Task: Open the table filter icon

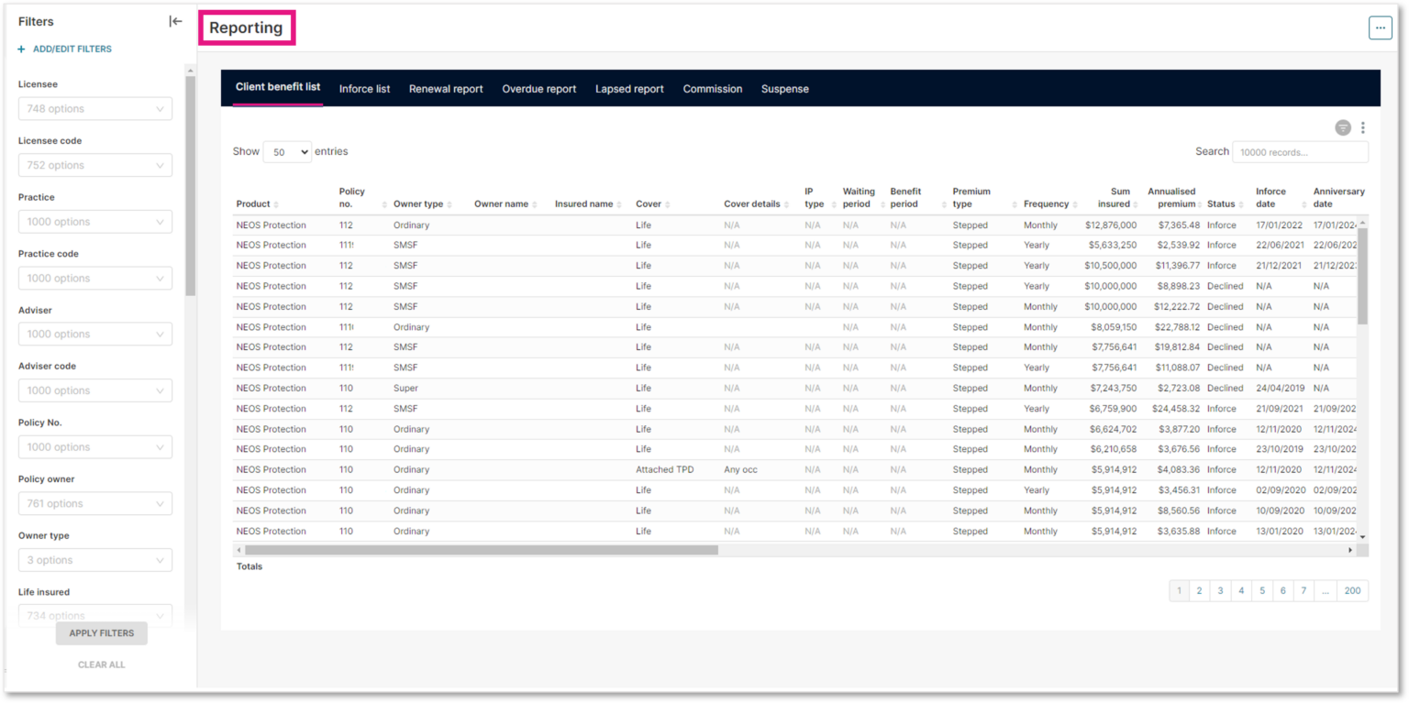Action: 1343,127
